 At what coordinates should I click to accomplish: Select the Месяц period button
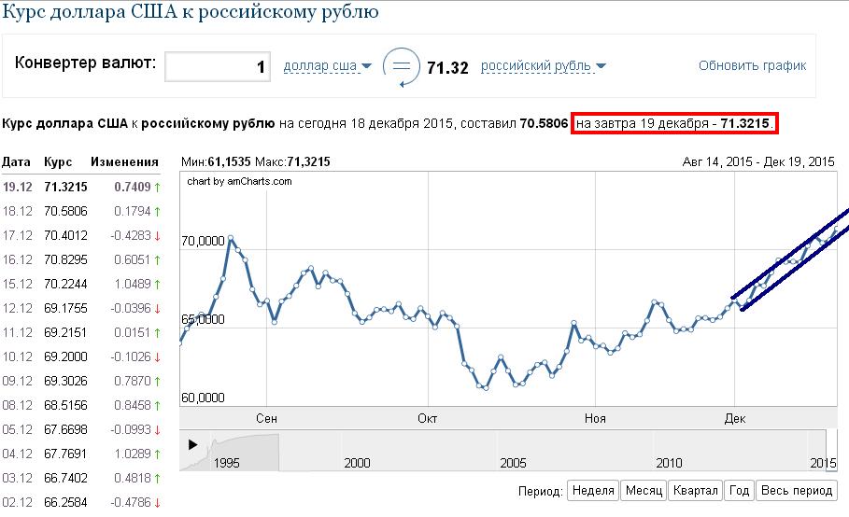[644, 491]
